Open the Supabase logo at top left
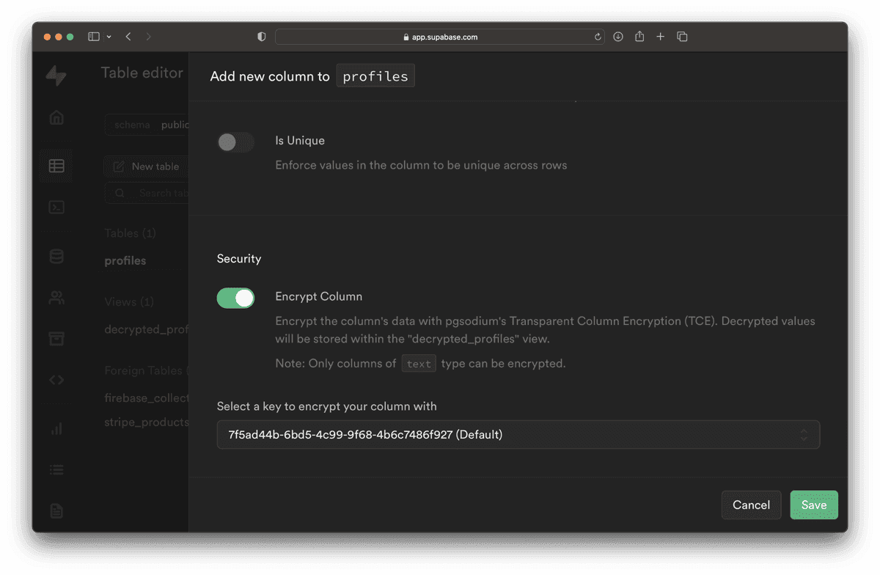 (56, 74)
